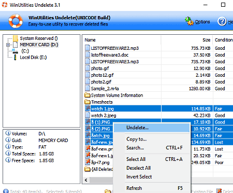Click the {All Deleted folder icon
The image size is (233, 193).
[x=88, y=169]
